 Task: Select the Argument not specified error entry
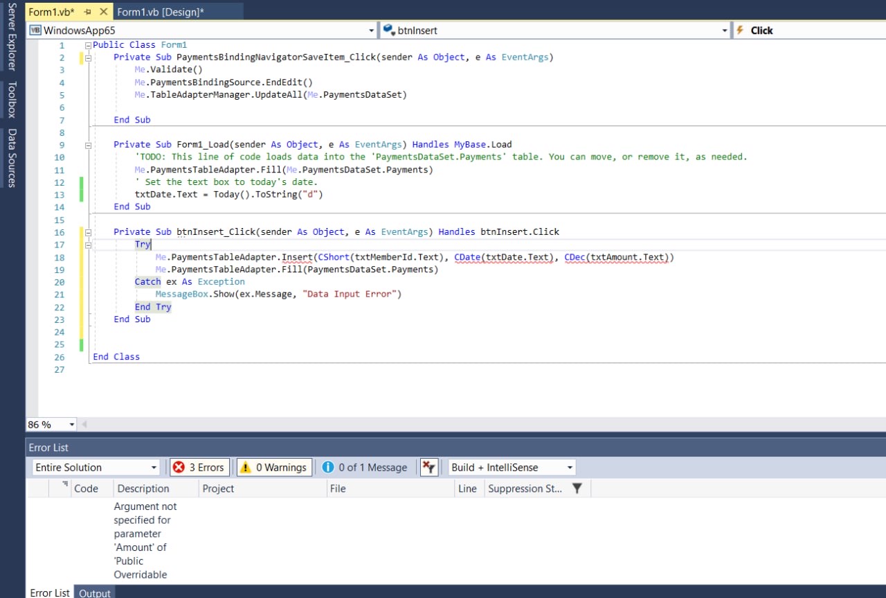point(145,540)
